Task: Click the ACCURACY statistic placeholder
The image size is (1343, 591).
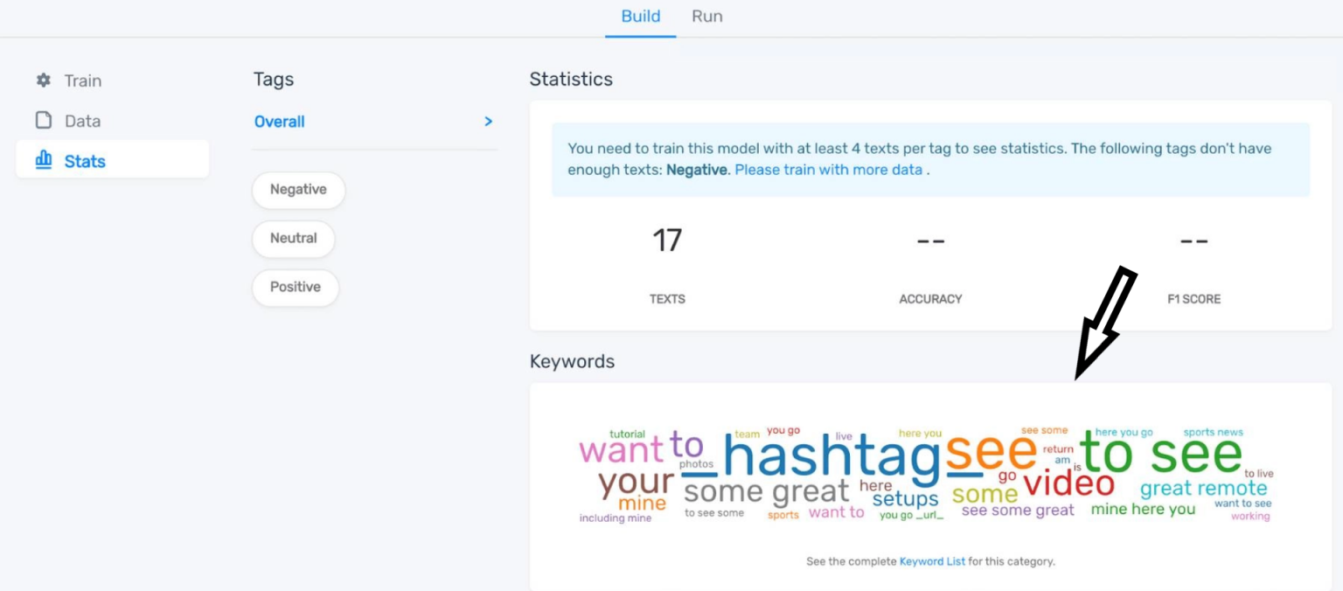Action: coord(929,240)
